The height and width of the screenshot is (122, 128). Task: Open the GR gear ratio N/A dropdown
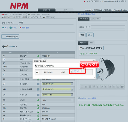coord(58,100)
